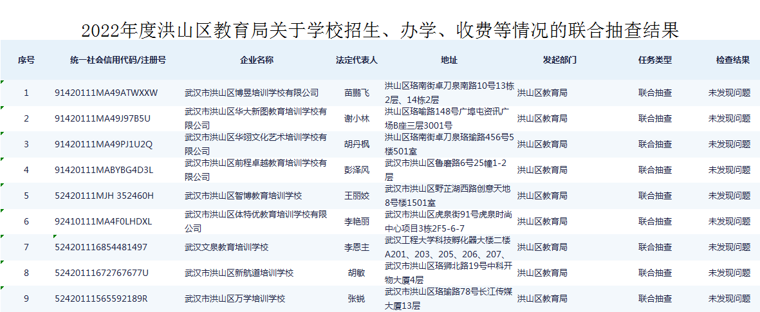Click the 检查结果 column header
Screen dimensions: 760x312
(x=733, y=60)
